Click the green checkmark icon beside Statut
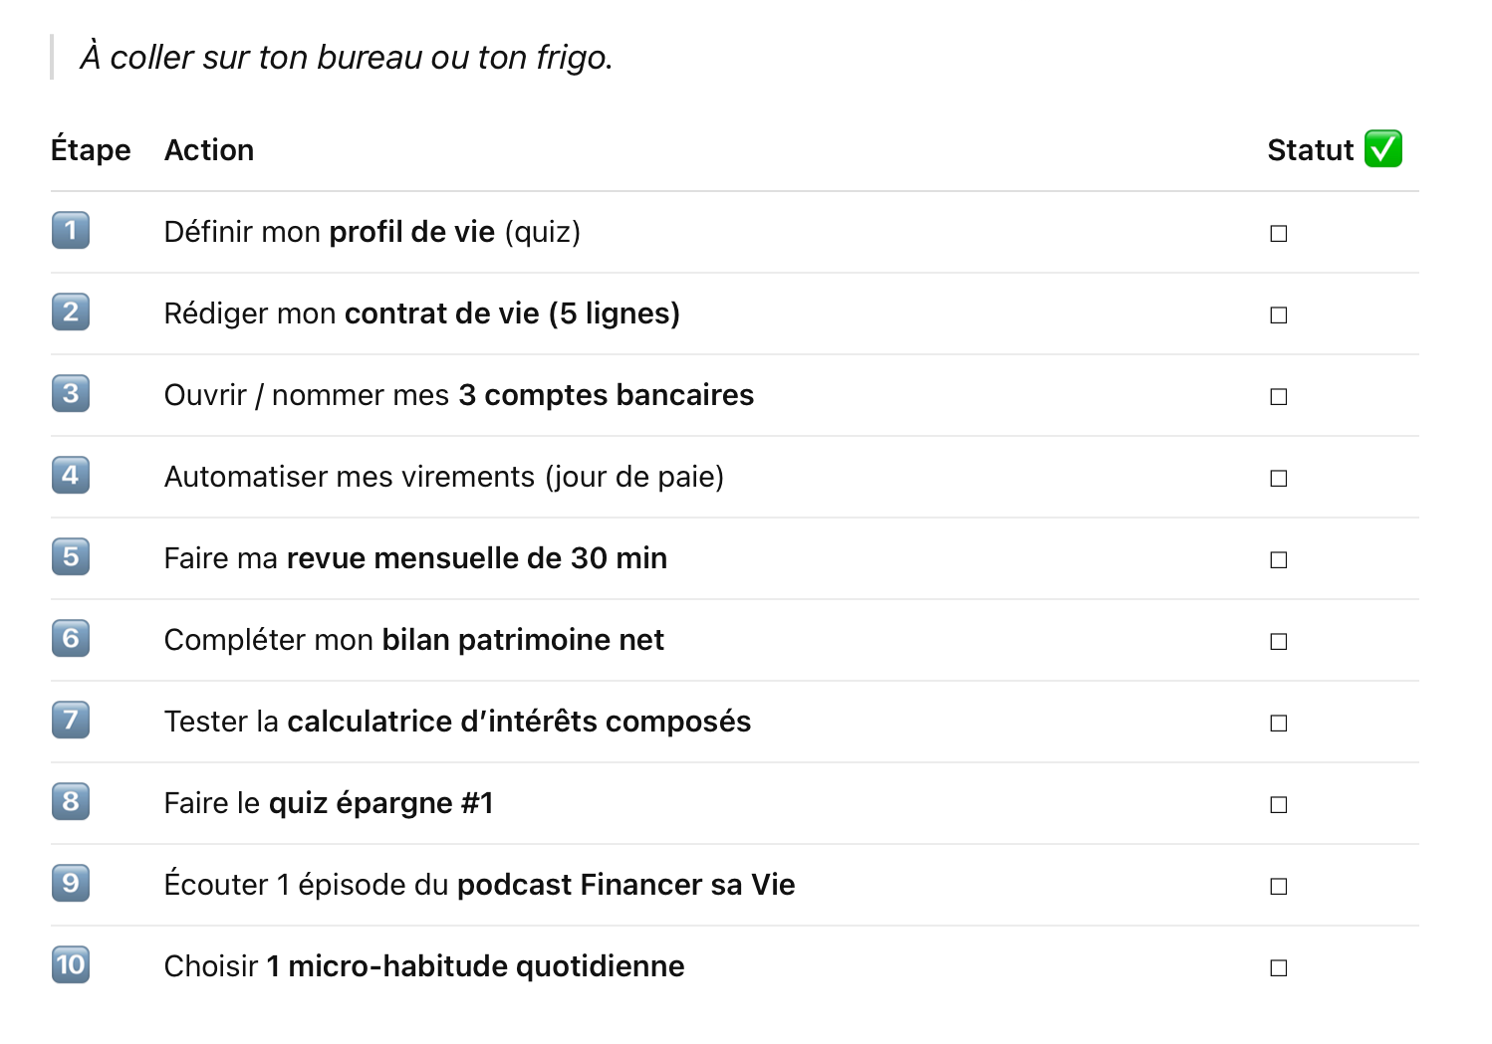This screenshot has height=1044, width=1492. point(1382,149)
